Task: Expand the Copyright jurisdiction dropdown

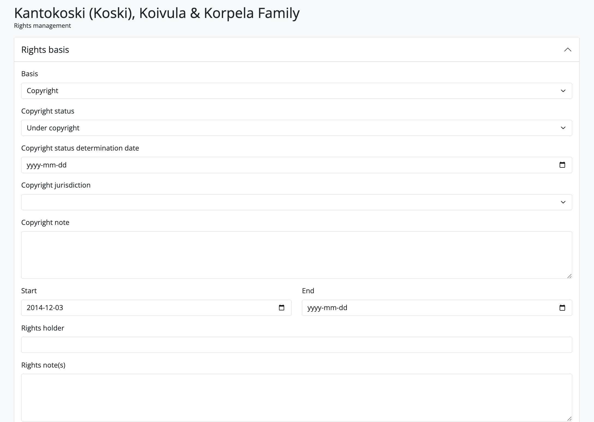Action: (296, 202)
